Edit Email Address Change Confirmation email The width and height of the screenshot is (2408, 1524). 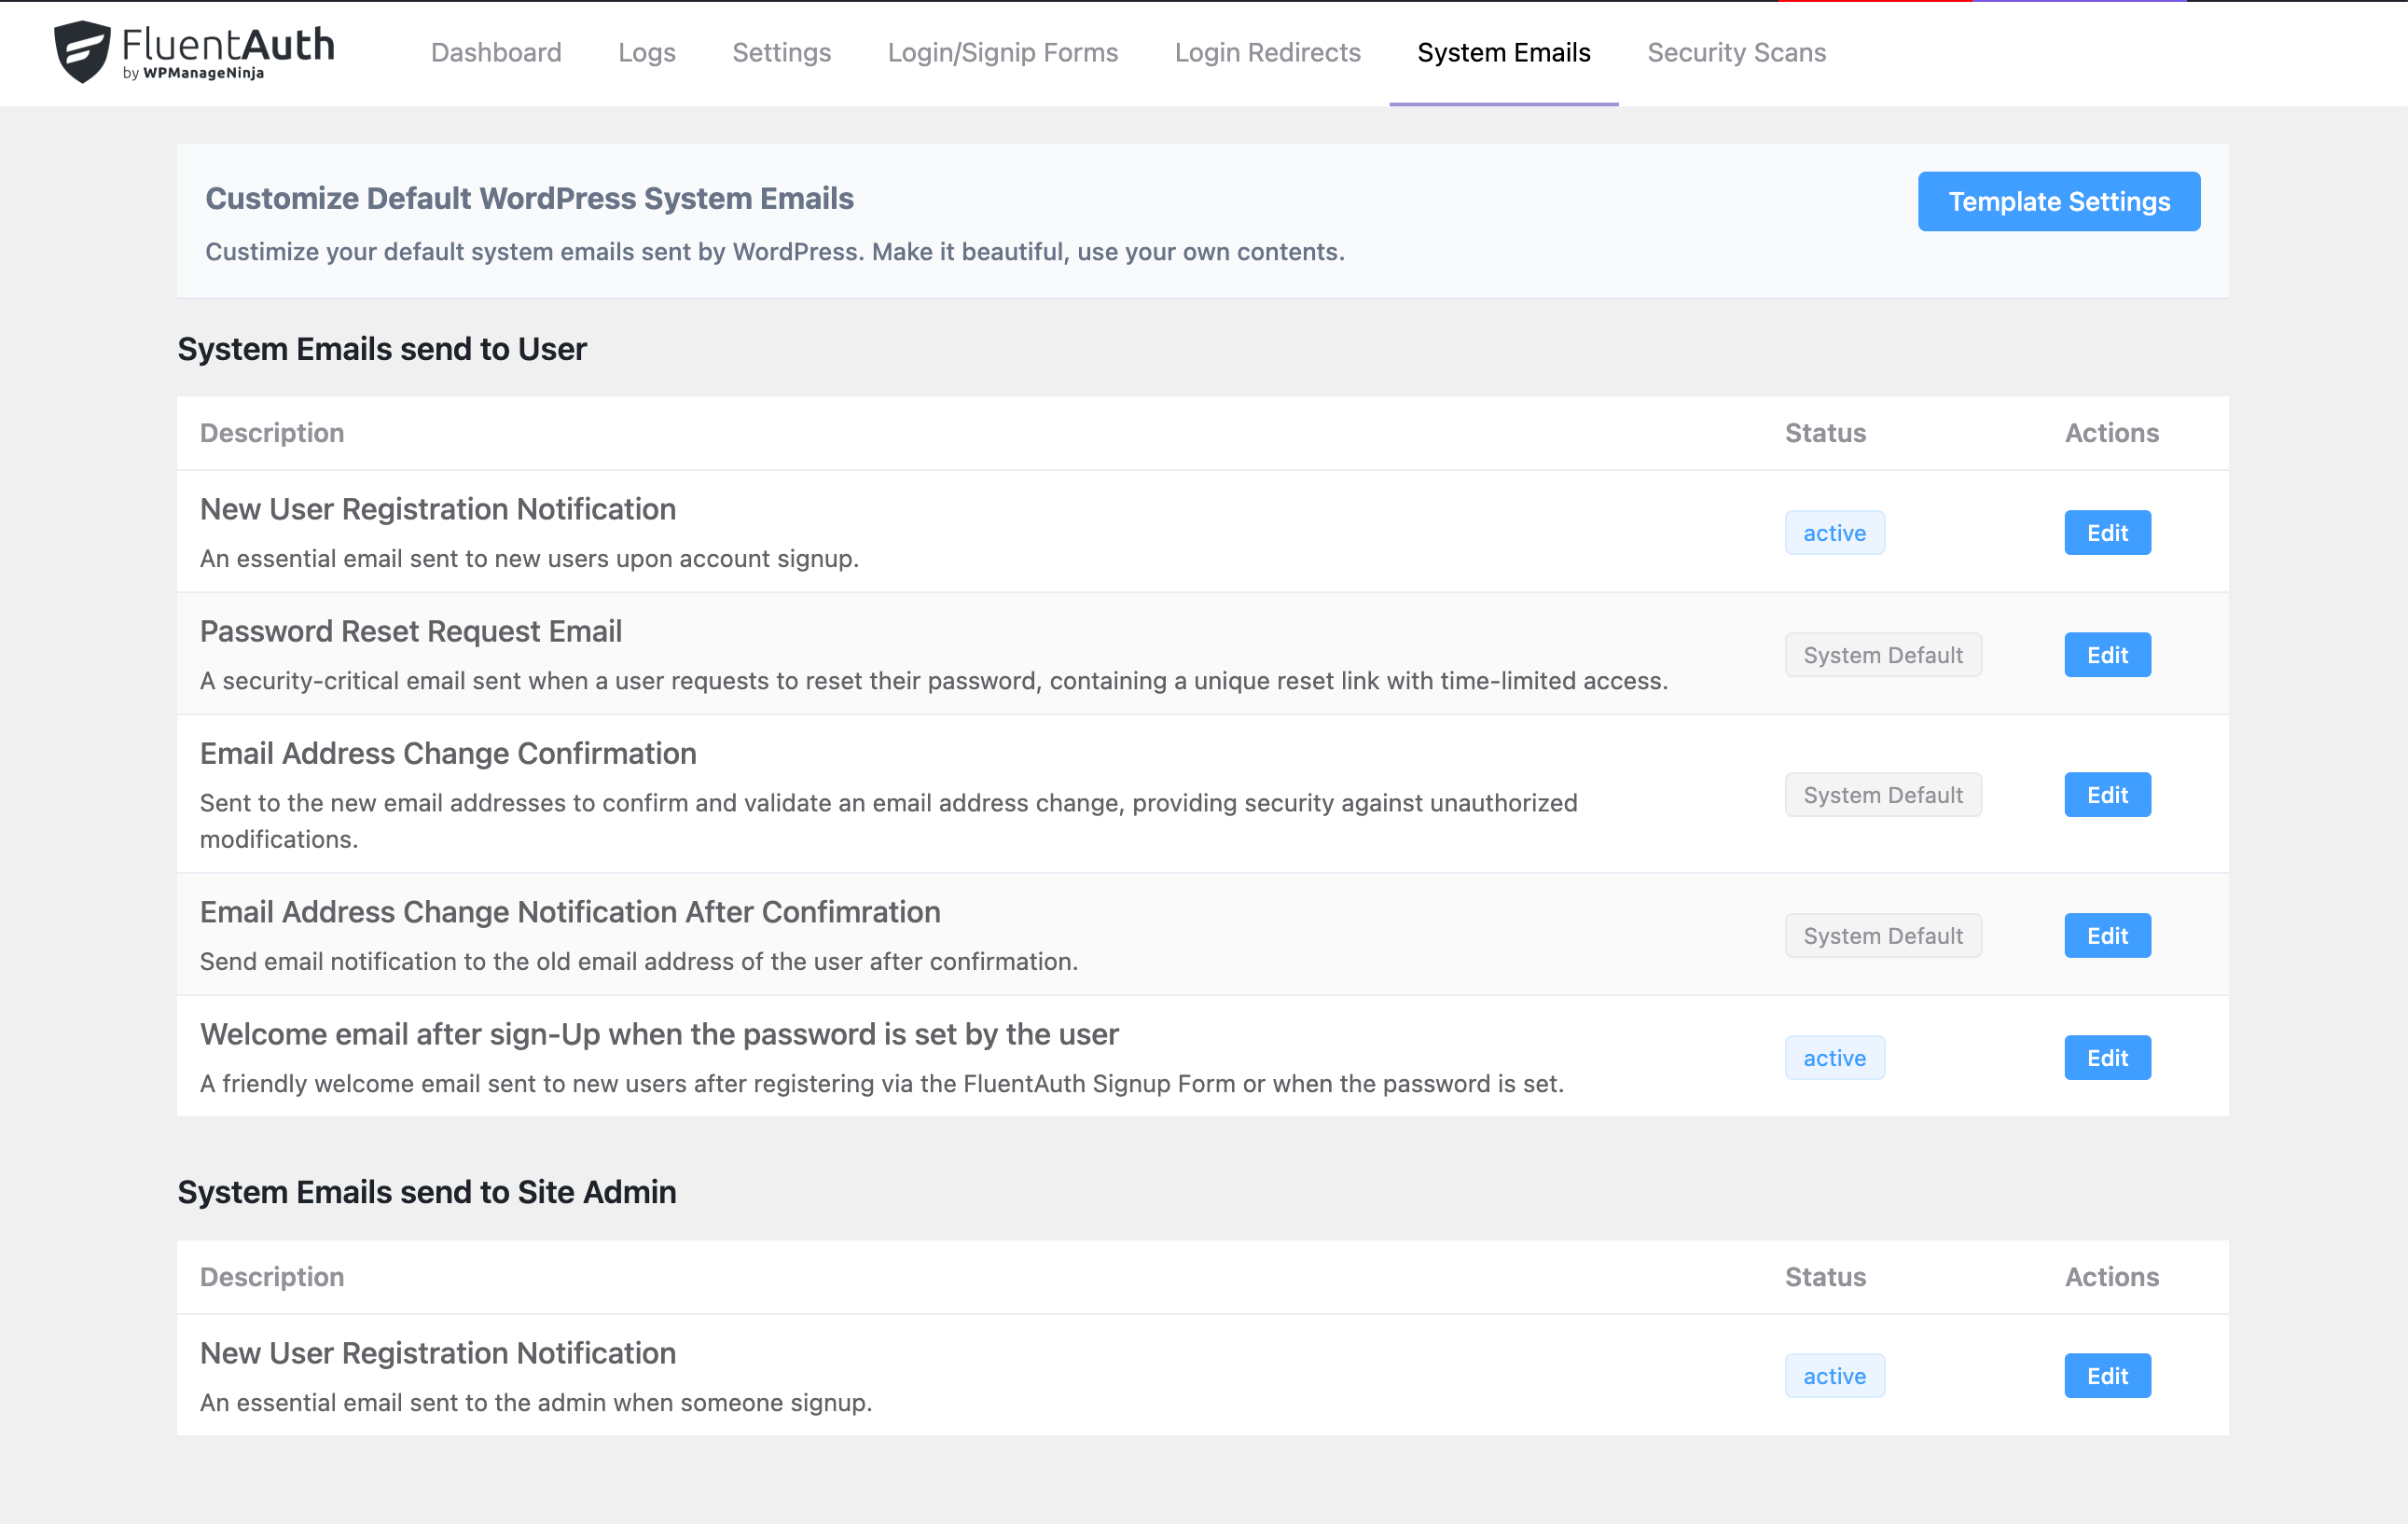tap(2107, 795)
